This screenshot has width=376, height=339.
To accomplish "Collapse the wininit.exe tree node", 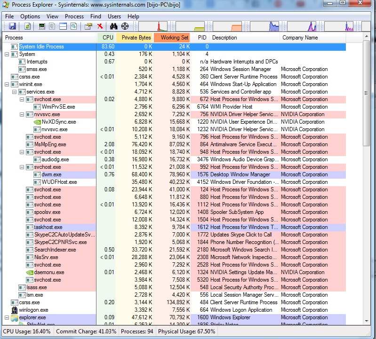I will pos(7,84).
